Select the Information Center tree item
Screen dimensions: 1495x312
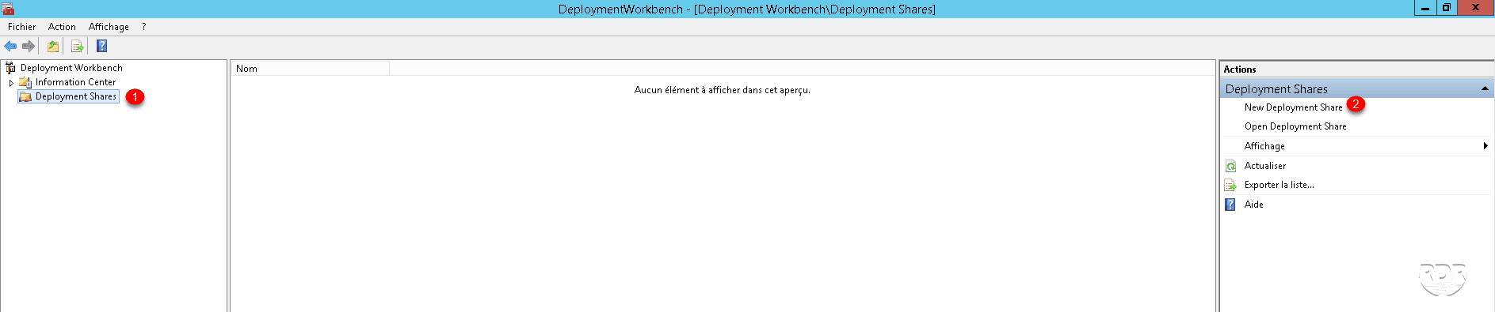[75, 82]
